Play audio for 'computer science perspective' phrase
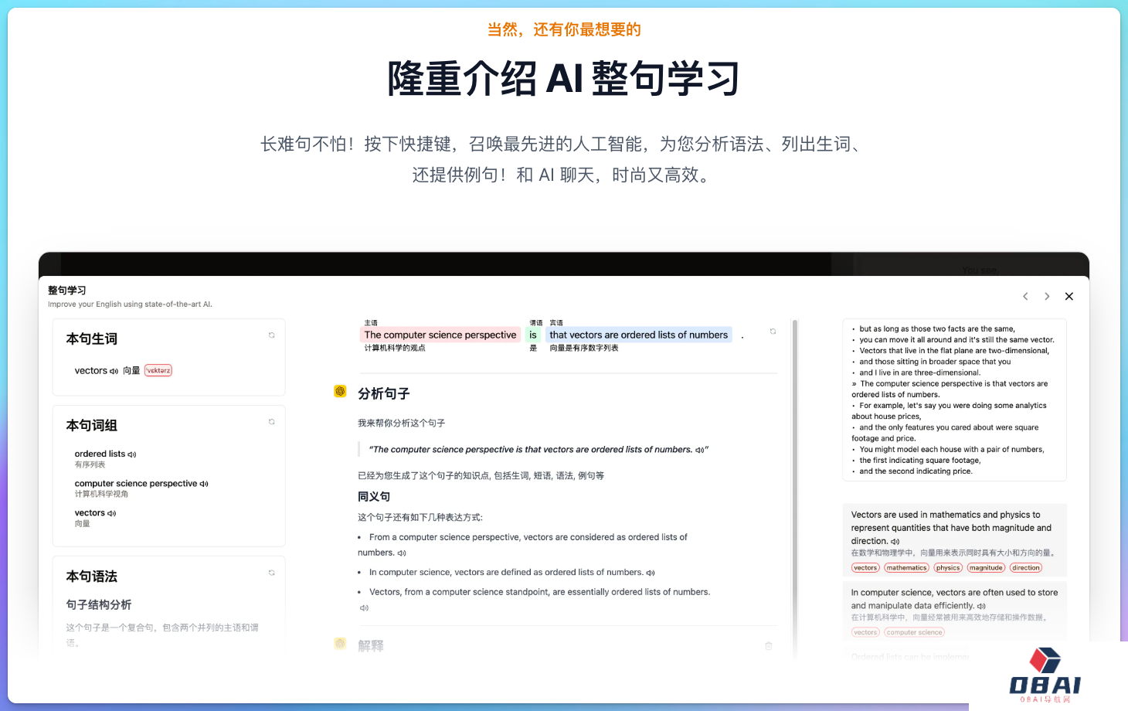The height and width of the screenshot is (711, 1128). 204,484
